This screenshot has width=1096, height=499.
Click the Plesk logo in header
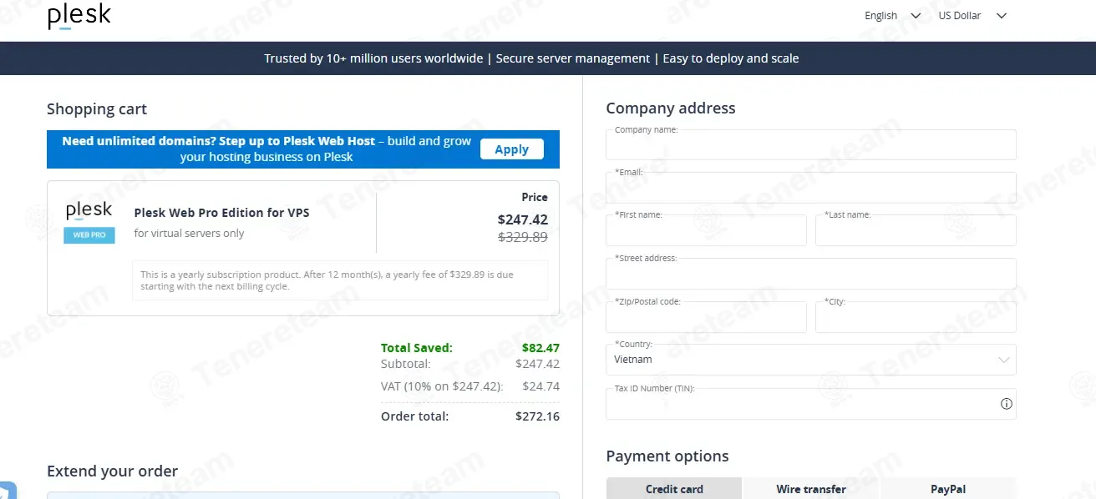coord(79,16)
